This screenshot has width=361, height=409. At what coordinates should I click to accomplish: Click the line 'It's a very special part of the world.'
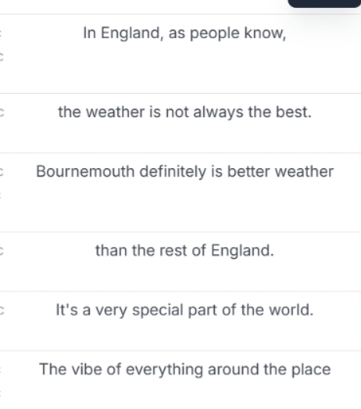[x=185, y=310]
